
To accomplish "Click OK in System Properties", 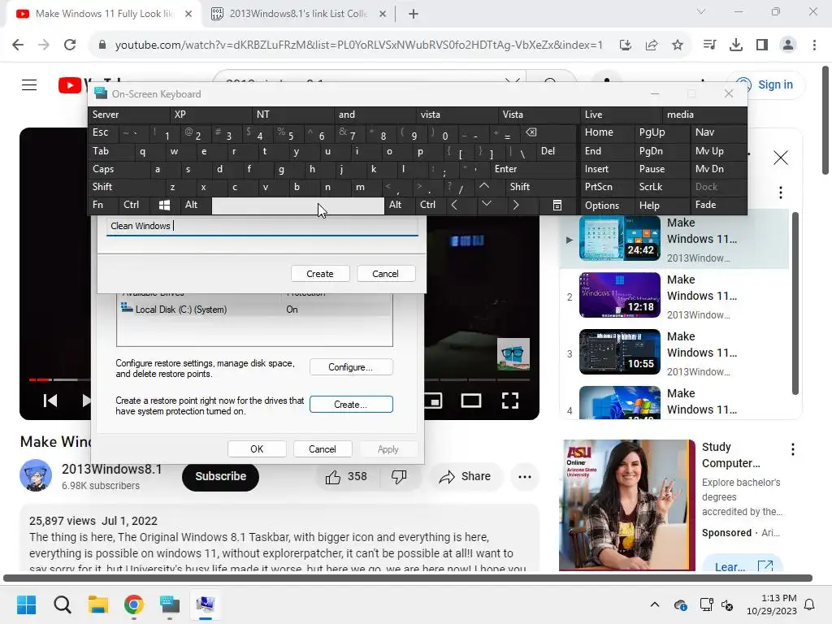I will click(x=257, y=448).
